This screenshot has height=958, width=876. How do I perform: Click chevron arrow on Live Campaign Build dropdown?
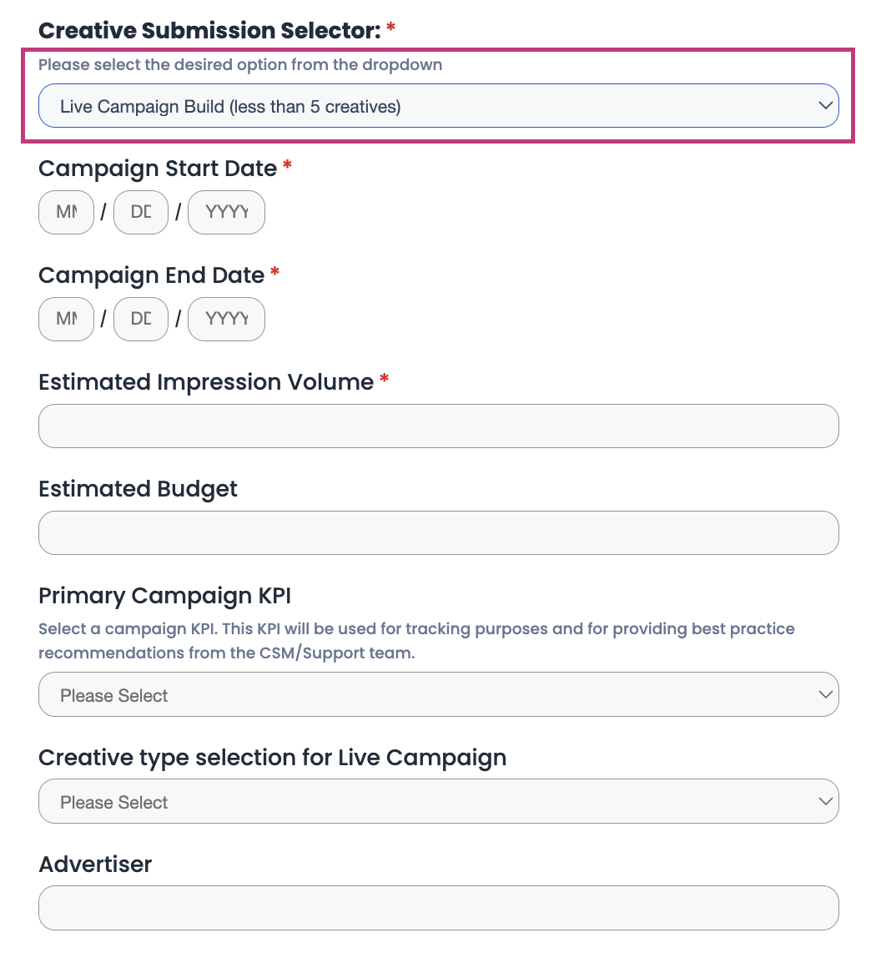pos(825,106)
